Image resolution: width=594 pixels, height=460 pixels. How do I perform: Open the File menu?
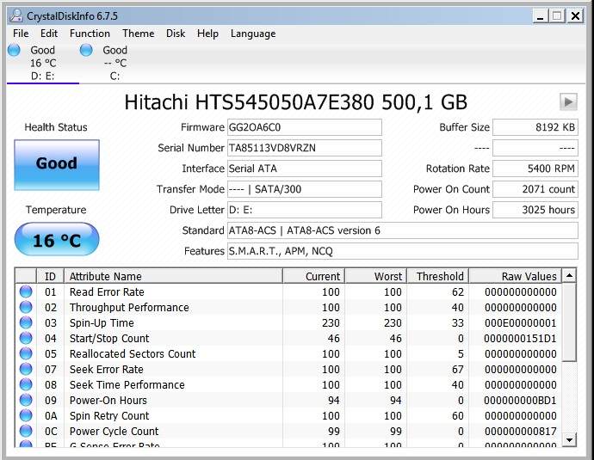(21, 34)
